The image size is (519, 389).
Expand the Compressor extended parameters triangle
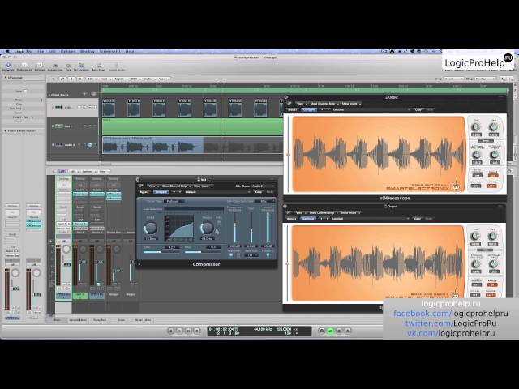(x=139, y=264)
